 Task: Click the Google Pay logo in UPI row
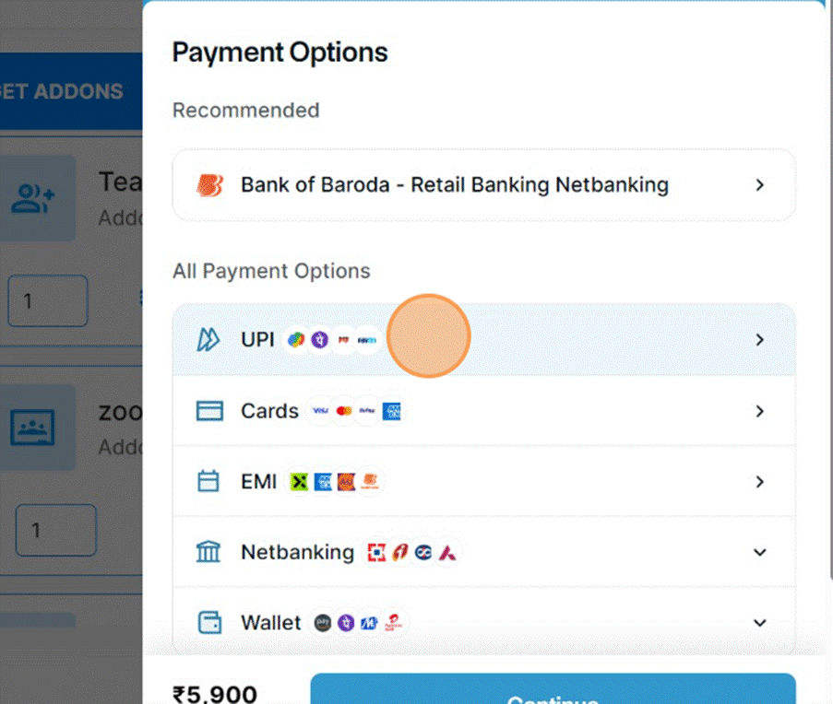tap(296, 340)
